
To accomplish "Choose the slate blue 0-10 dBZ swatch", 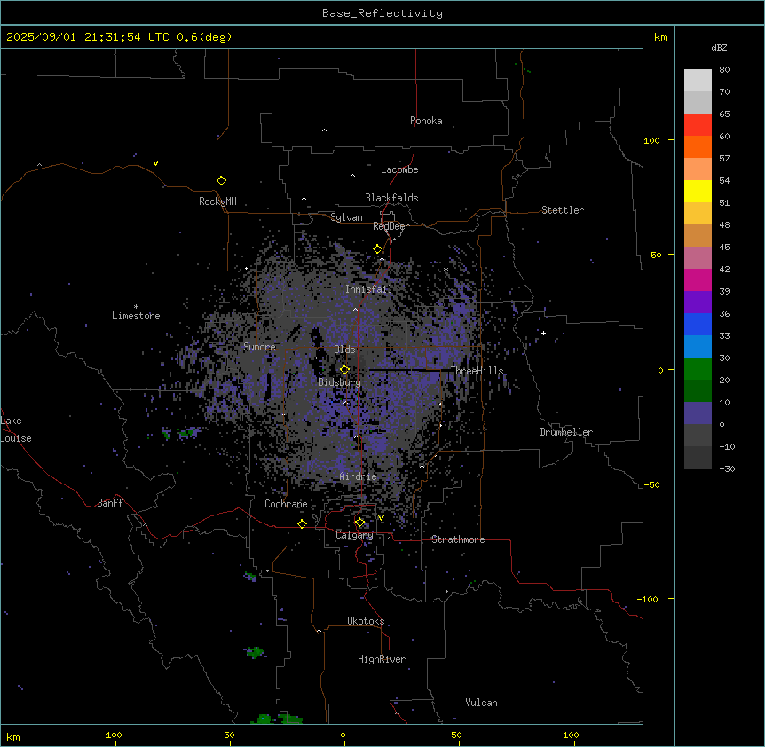I will tap(698, 413).
